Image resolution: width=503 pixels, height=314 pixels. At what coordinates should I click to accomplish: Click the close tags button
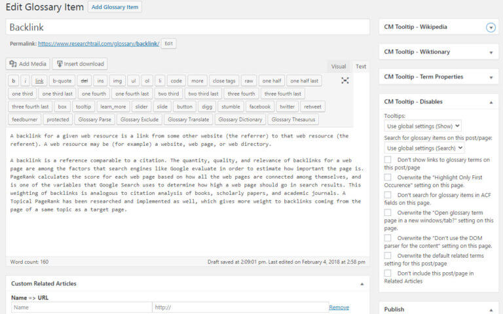click(x=224, y=80)
